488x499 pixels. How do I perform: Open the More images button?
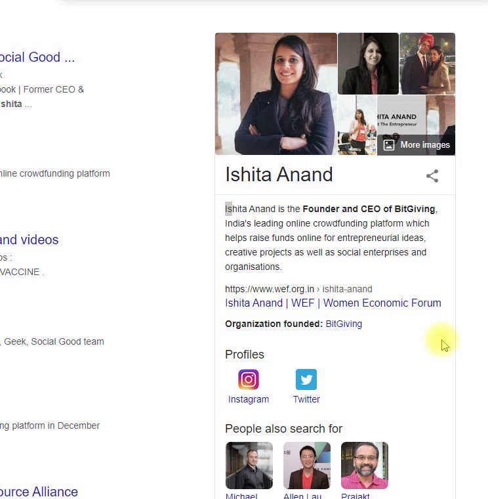click(x=416, y=145)
